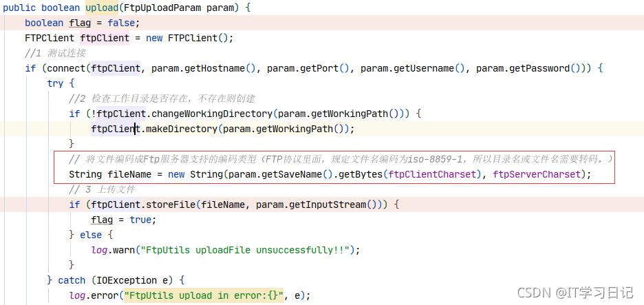Viewport: 644px width, 305px height.
Task: Click 'ftpClientCharset' argument
Action: [x=432, y=174]
